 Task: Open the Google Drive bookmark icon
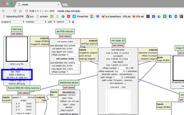coord(159,16)
